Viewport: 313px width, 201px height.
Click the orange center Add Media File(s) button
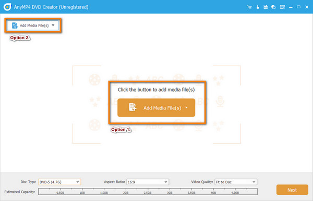pos(156,108)
